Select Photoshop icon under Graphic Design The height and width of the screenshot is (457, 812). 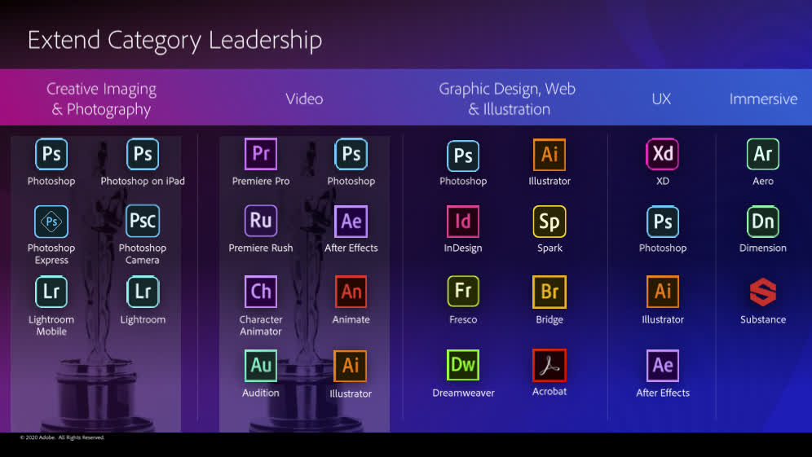click(463, 156)
